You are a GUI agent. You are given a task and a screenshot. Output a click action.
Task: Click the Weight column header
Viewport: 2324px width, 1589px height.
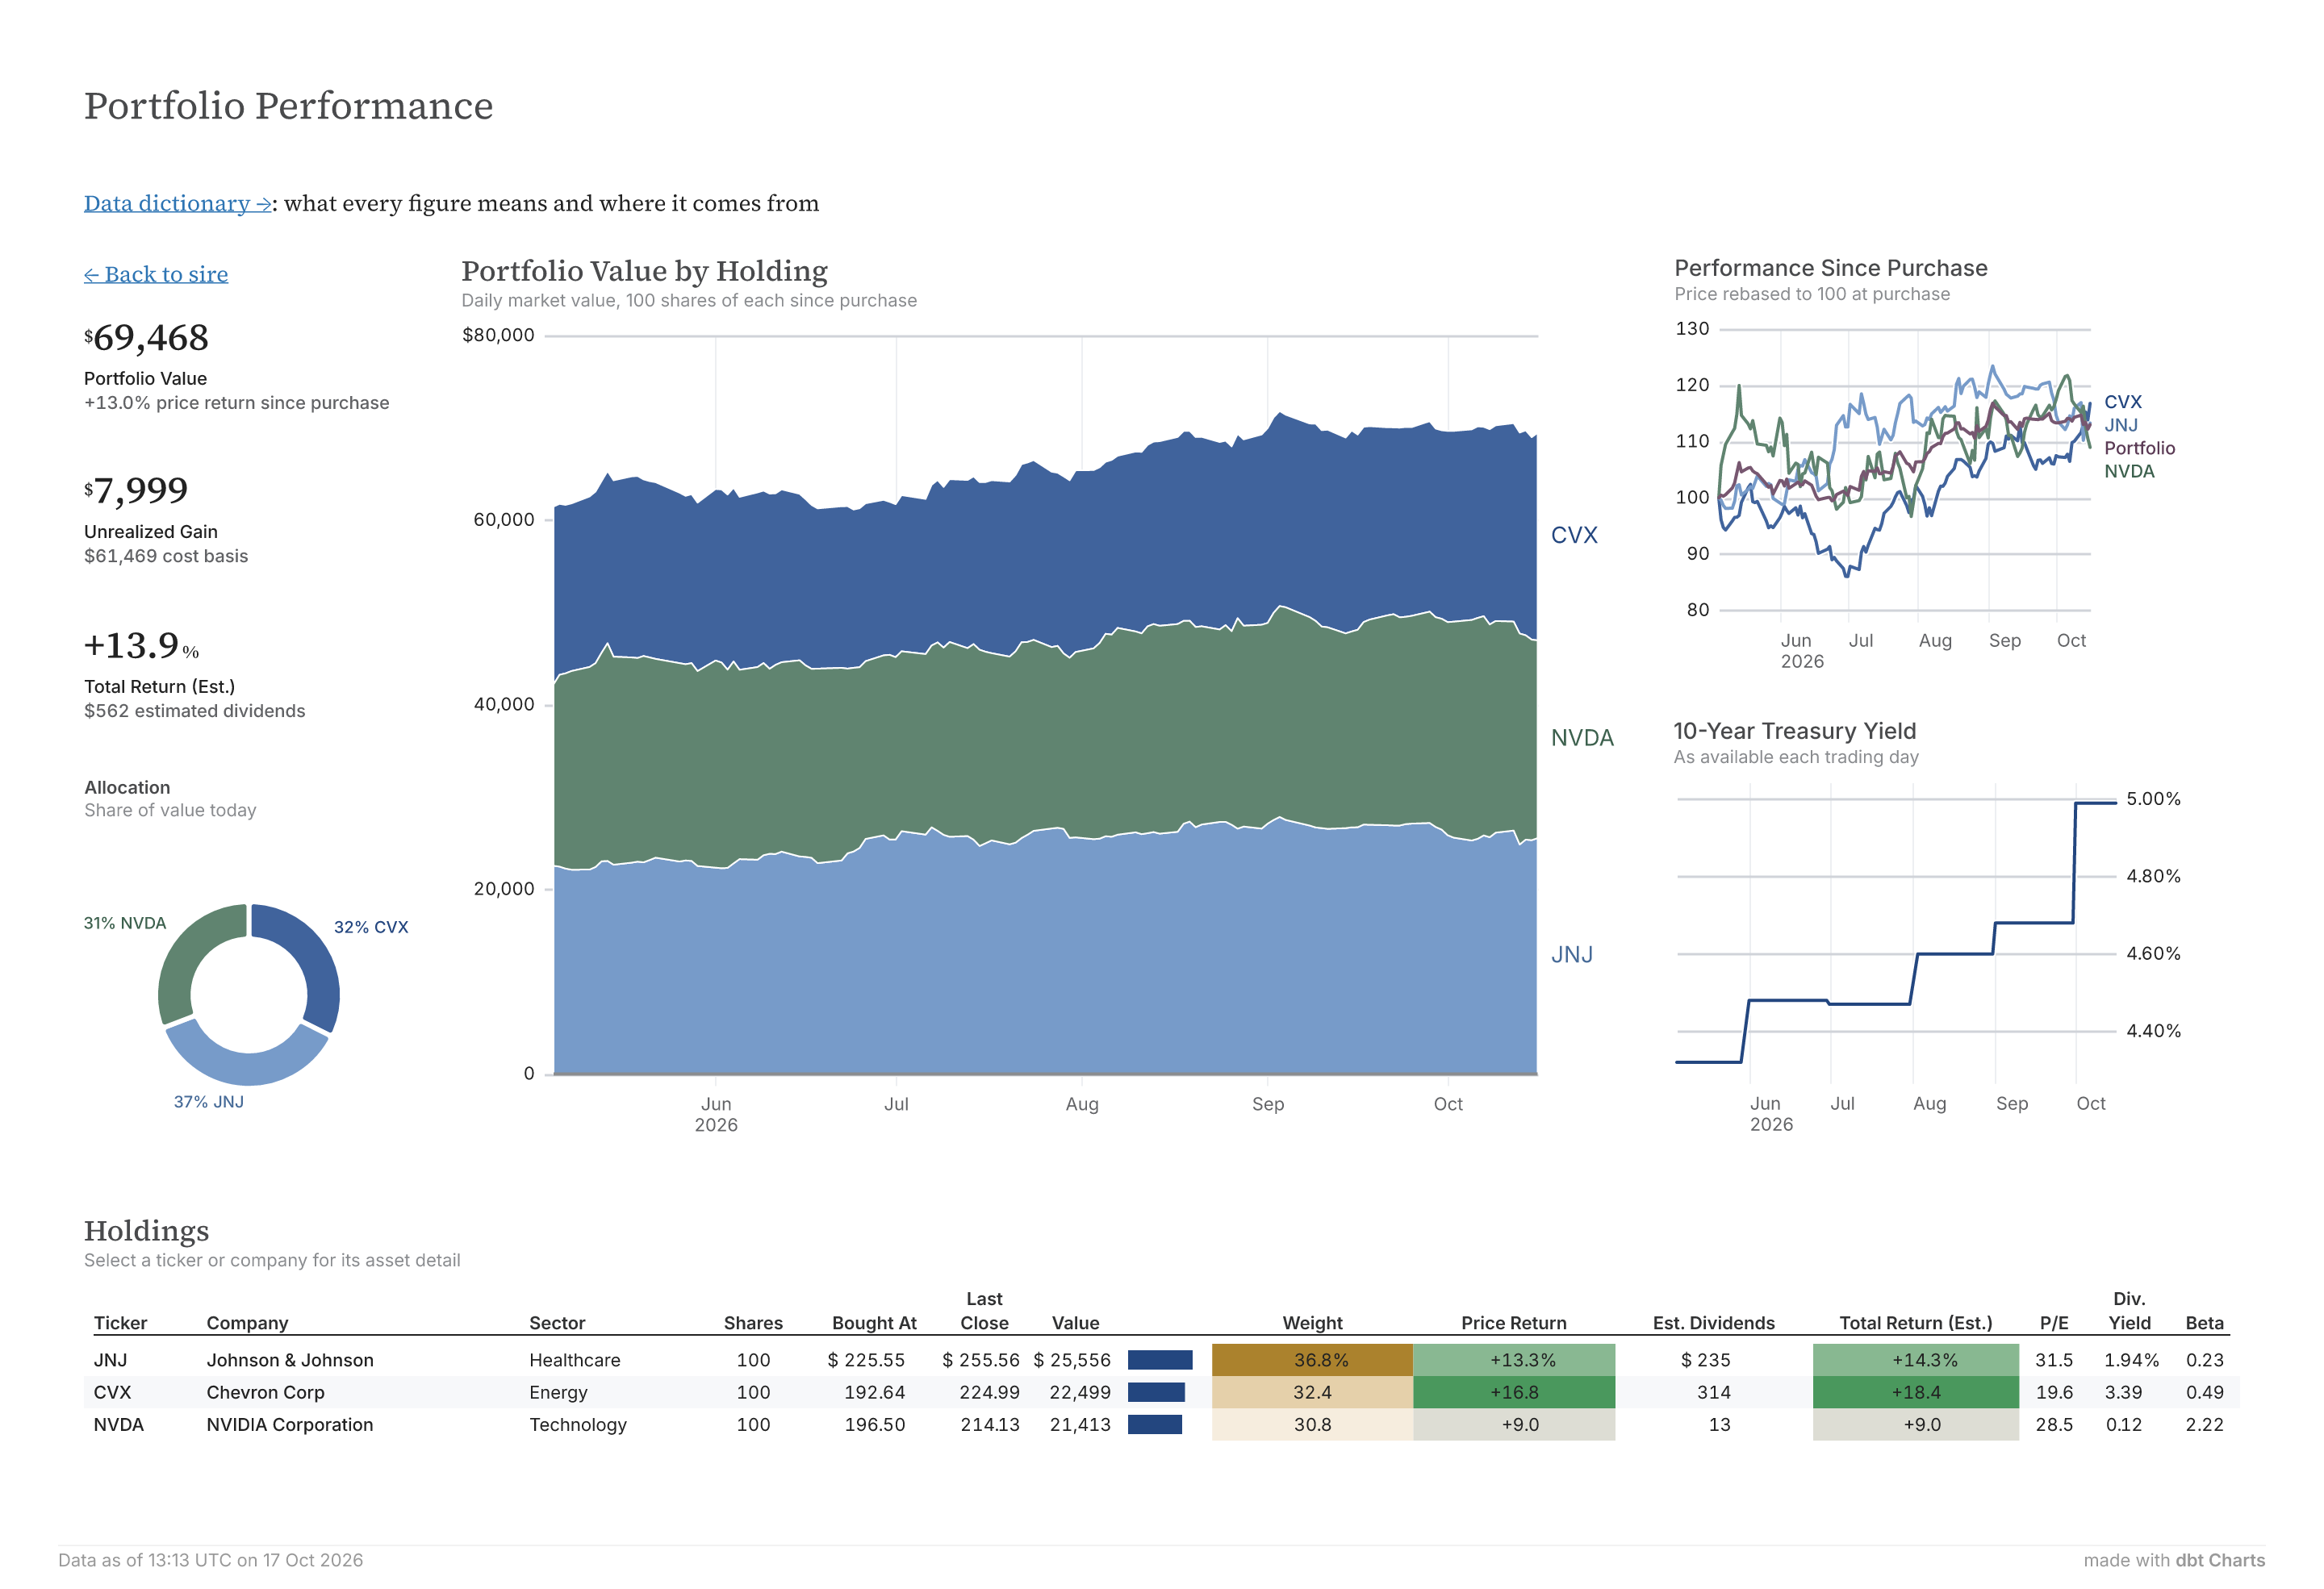(x=1312, y=1323)
